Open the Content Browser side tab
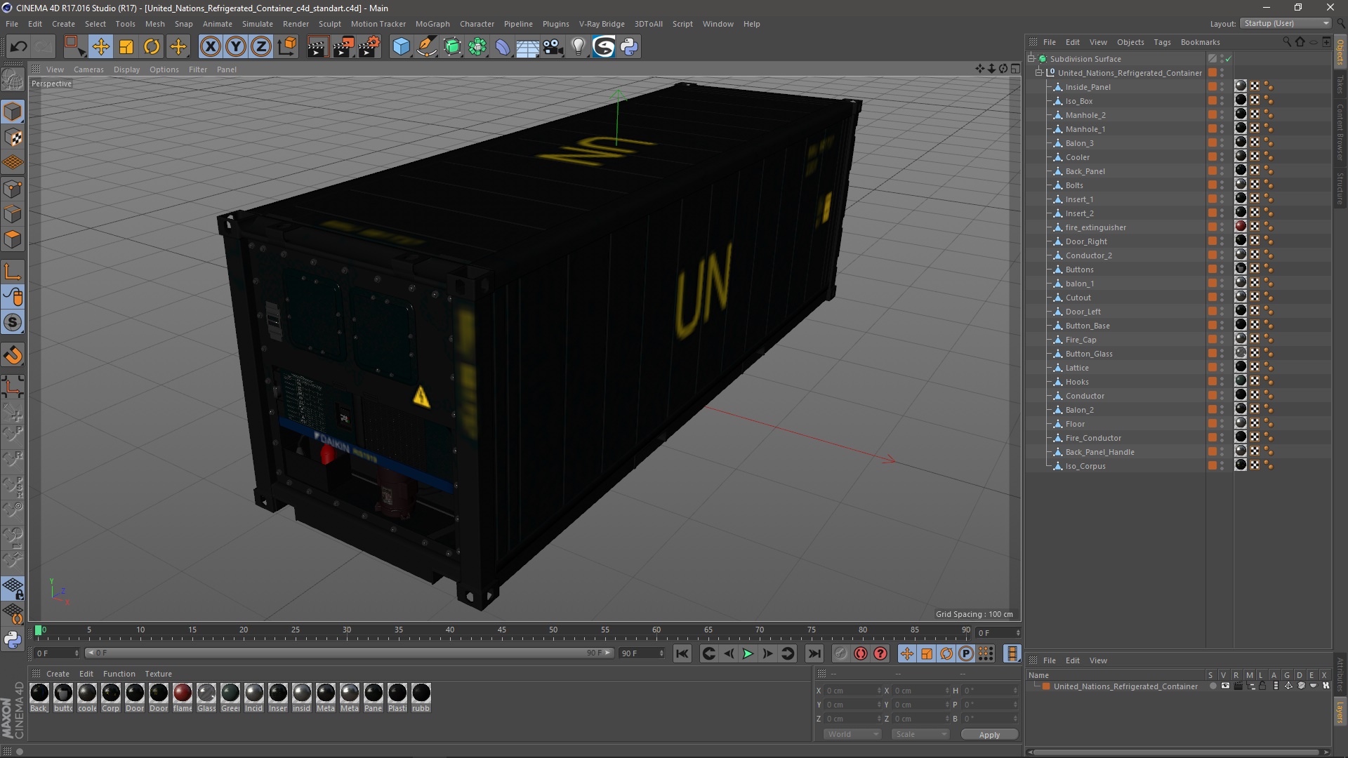This screenshot has height=758, width=1348. [x=1340, y=132]
